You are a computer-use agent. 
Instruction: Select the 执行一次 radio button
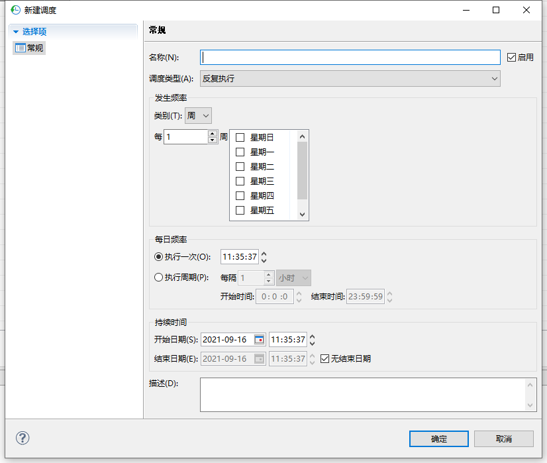tap(158, 257)
